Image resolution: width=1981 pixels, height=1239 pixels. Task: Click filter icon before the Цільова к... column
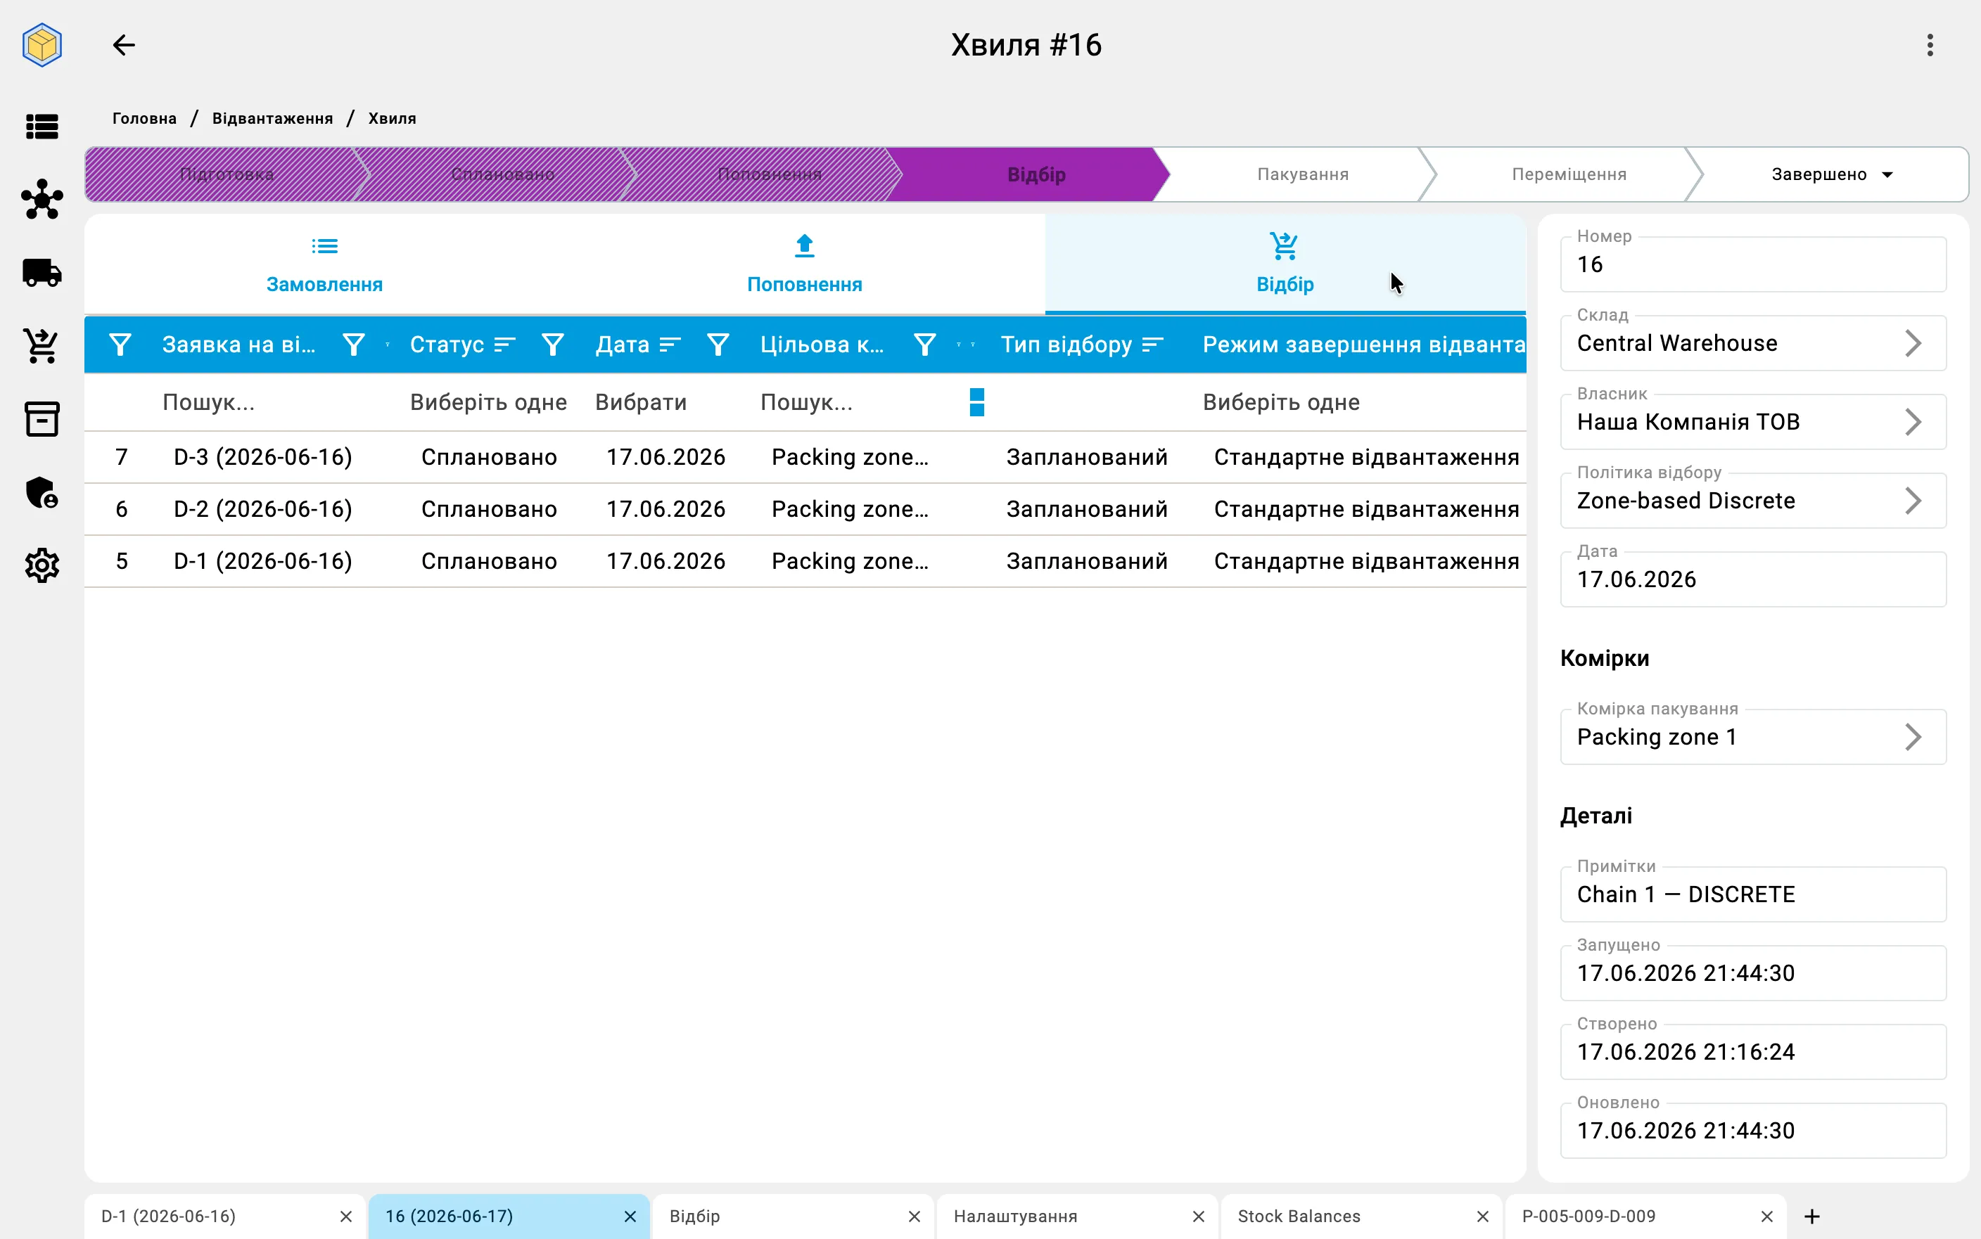(x=719, y=345)
